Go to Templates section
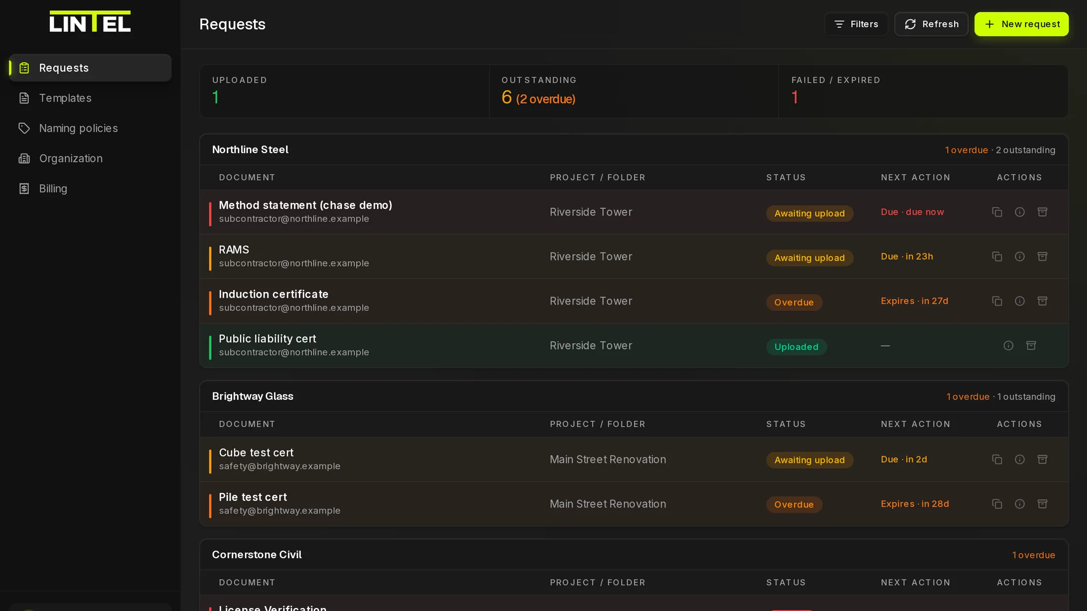Image resolution: width=1087 pixels, height=611 pixels. (90, 98)
